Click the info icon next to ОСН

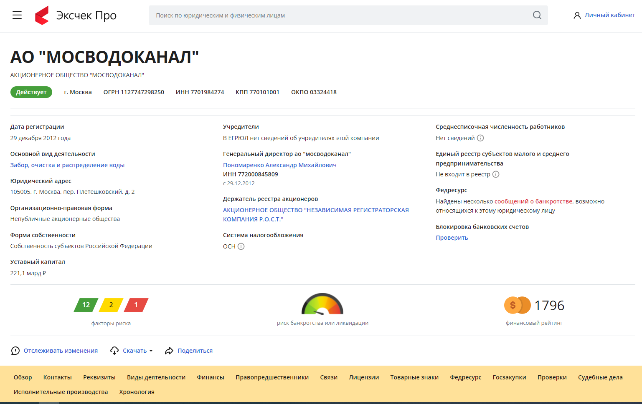pyautogui.click(x=241, y=246)
